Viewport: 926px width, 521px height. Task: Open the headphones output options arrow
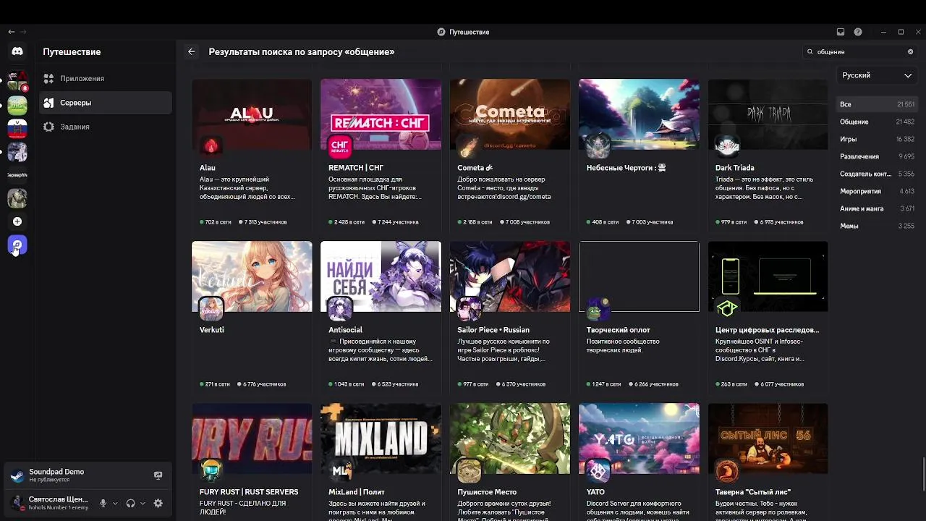143,503
